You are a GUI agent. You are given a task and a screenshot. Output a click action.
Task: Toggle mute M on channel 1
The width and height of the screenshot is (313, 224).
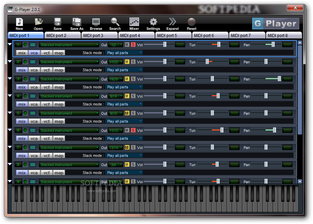tap(127, 45)
